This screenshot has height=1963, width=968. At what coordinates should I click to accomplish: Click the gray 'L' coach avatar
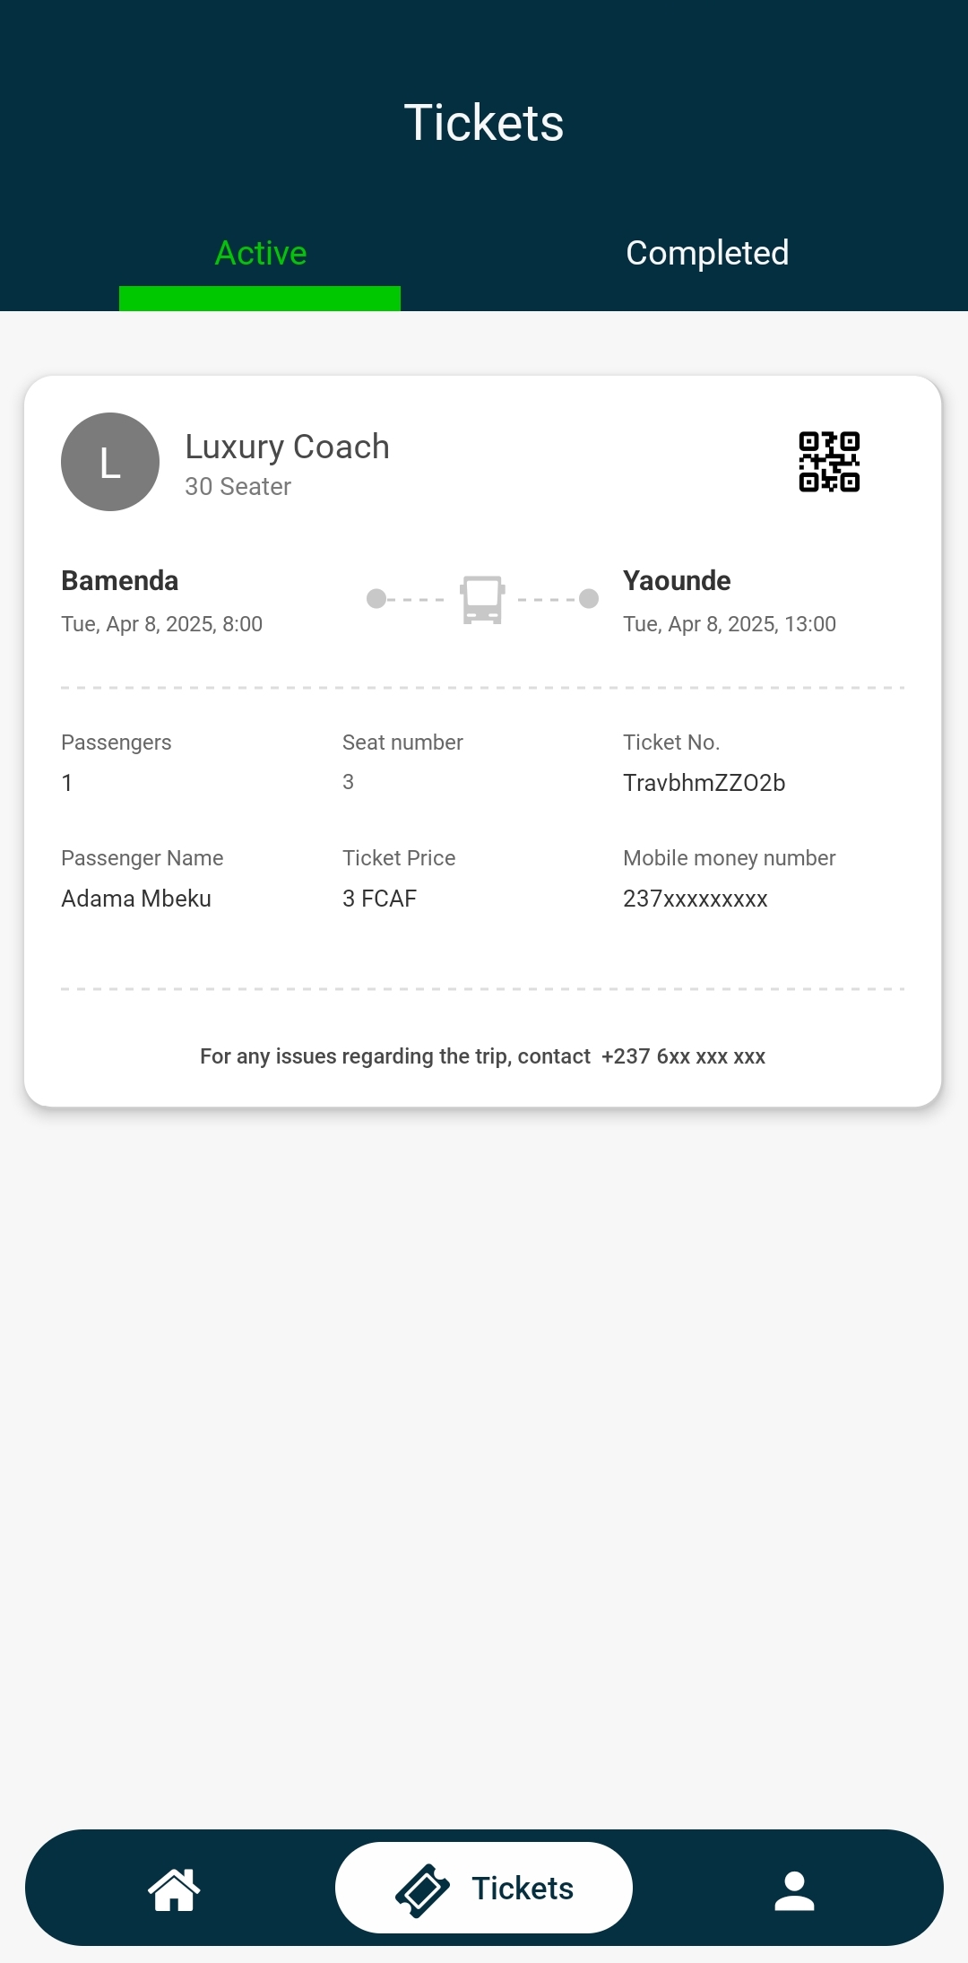tap(110, 462)
